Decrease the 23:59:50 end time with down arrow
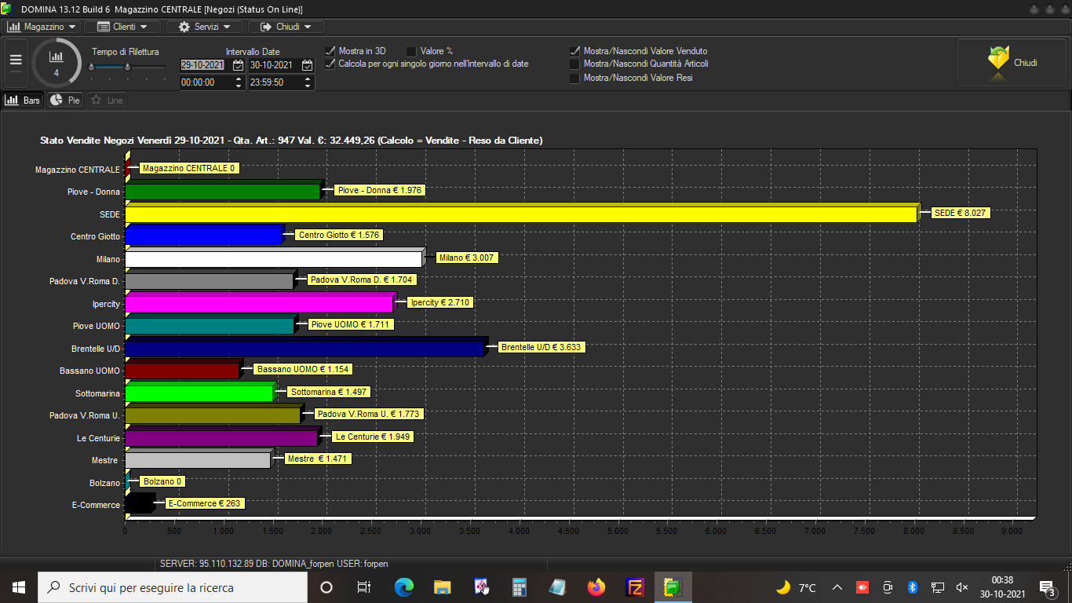The image size is (1072, 603). [308, 85]
